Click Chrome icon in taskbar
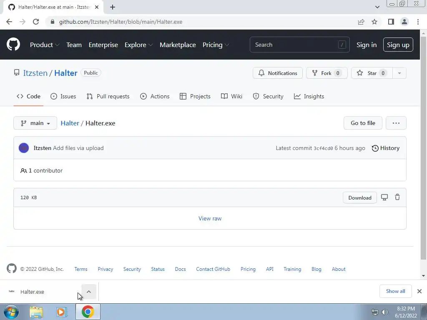 point(88,312)
